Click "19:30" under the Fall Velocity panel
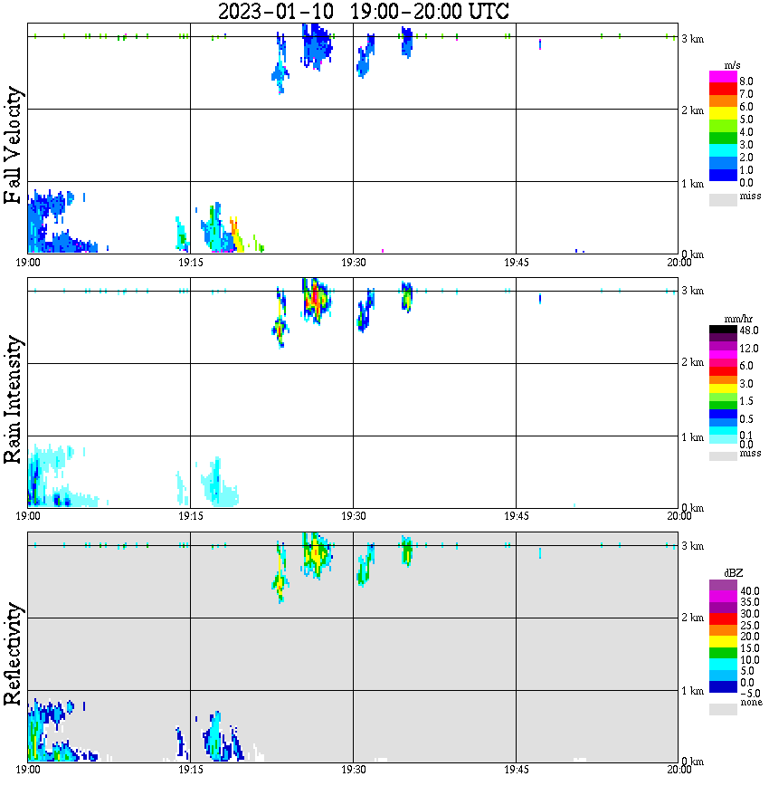The height and width of the screenshot is (786, 769). pyautogui.click(x=354, y=263)
